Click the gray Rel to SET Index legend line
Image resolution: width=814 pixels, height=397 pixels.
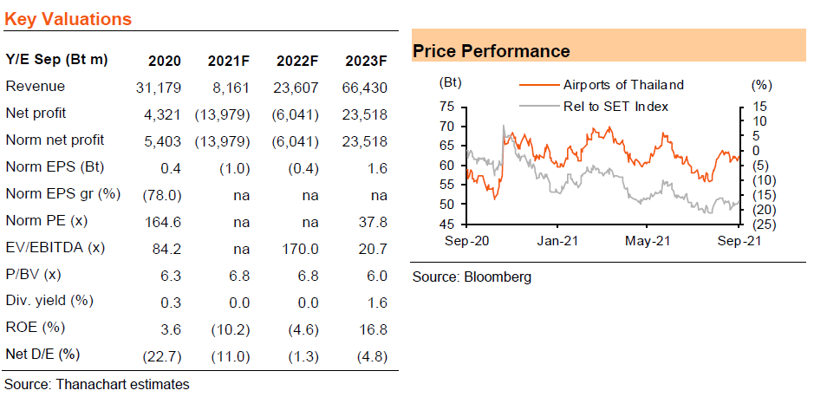point(540,107)
